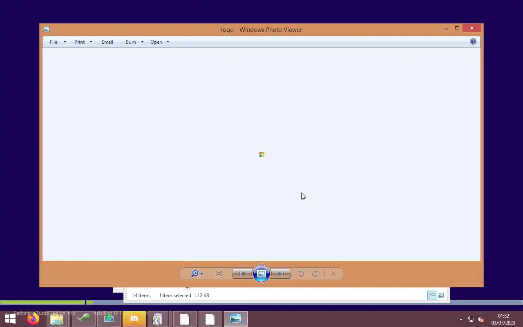Select the Photo Viewer taskbar button
This screenshot has width=523, height=327.
click(236, 319)
